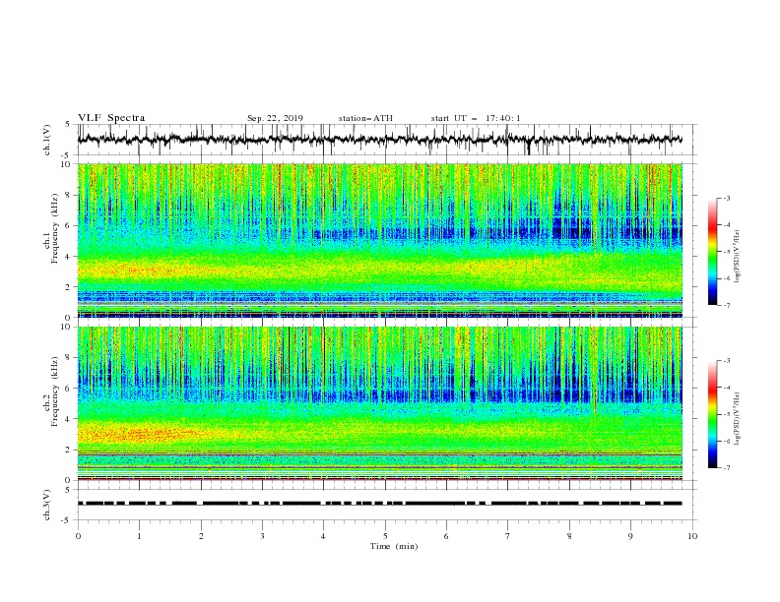Click time axis tick label "0"
Image resolution: width=780 pixels, height=602 pixels.
tap(78, 536)
